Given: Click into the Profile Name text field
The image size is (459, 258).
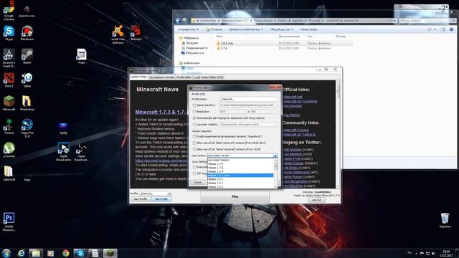Looking at the screenshot, I should (x=249, y=99).
